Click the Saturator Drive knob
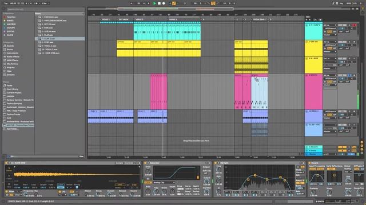Screen dimensions: 366x205 (148, 171)
